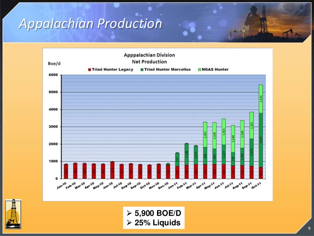The width and height of the screenshot is (314, 236).
Task: Click the Oct-11 dark green Marcellus bar segment
Action: point(261,140)
